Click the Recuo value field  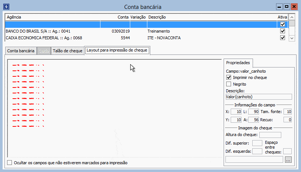287,120
